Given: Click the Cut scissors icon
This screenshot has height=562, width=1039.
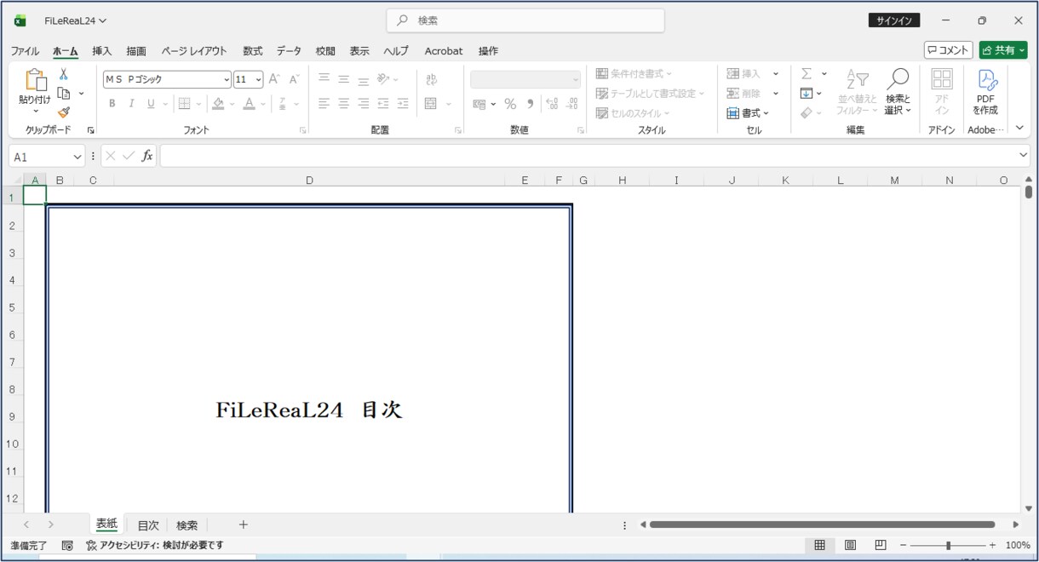Looking at the screenshot, I should [x=64, y=74].
